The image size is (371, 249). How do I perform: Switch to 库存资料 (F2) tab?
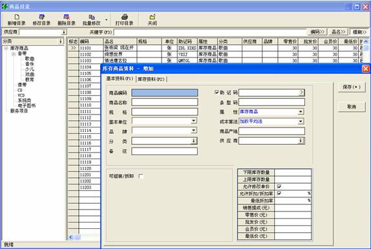point(151,79)
